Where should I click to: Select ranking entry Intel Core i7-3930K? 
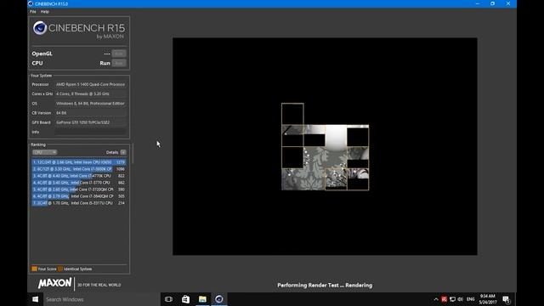pos(79,169)
